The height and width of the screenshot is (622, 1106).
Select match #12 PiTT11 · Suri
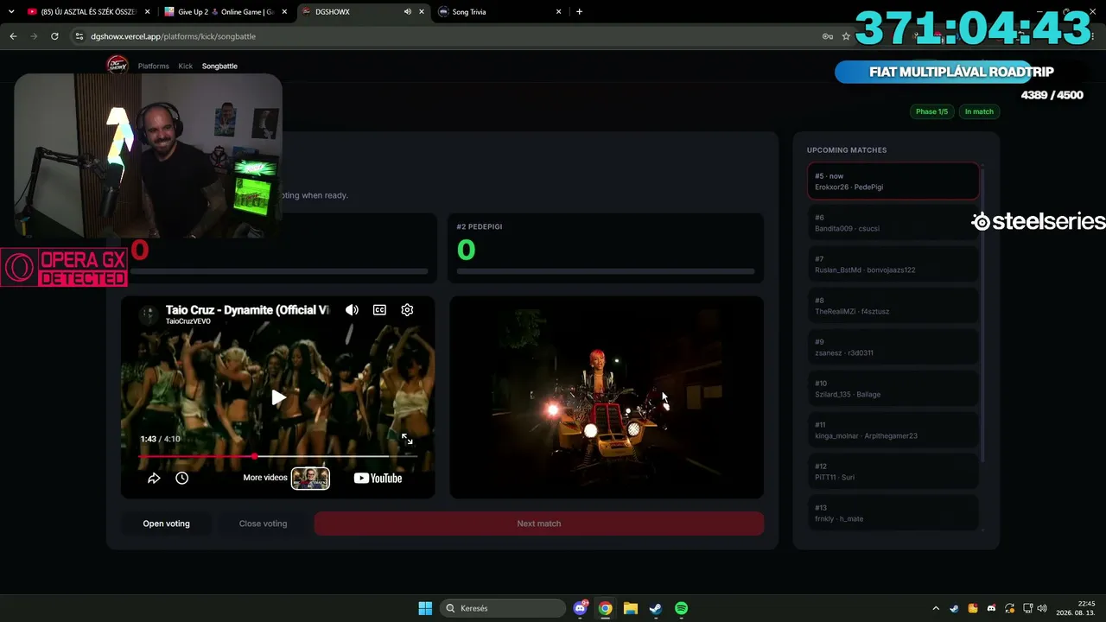tap(893, 472)
